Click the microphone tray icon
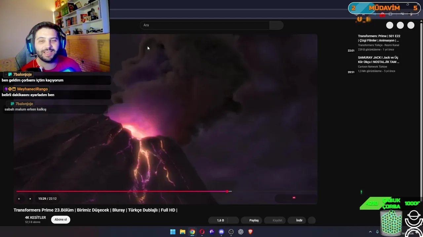The width and height of the screenshot is (423, 237). click(377, 232)
